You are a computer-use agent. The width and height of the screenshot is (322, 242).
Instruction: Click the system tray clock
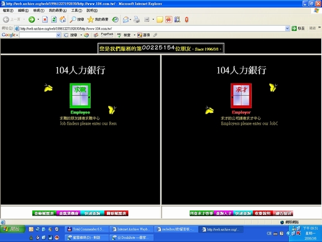pyautogui.click(x=310, y=233)
